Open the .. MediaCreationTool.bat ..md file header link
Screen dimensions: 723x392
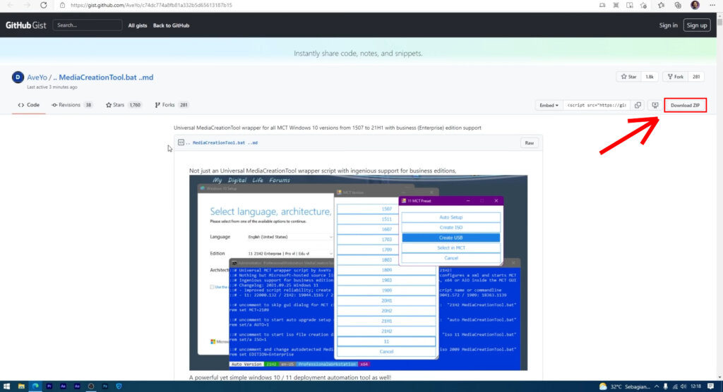[222, 143]
